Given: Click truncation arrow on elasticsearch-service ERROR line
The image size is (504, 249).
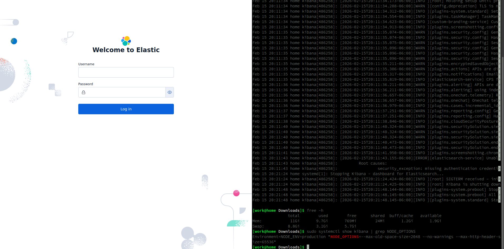Looking at the screenshot, I should click(x=499, y=158).
